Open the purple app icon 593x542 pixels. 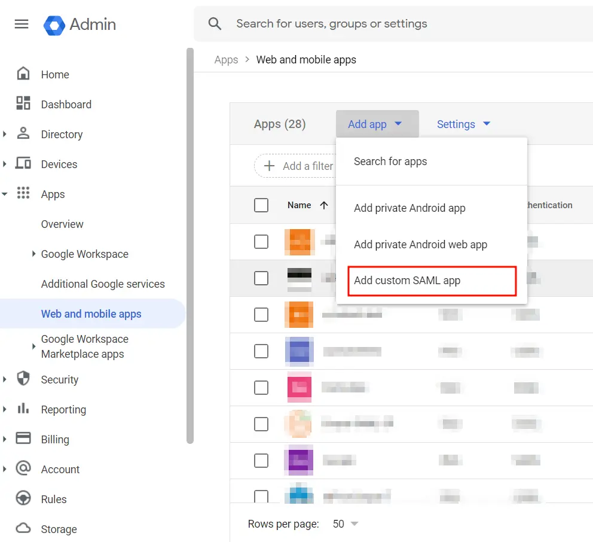tap(298, 461)
